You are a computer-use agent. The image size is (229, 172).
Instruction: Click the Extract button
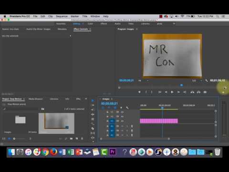point(198,92)
